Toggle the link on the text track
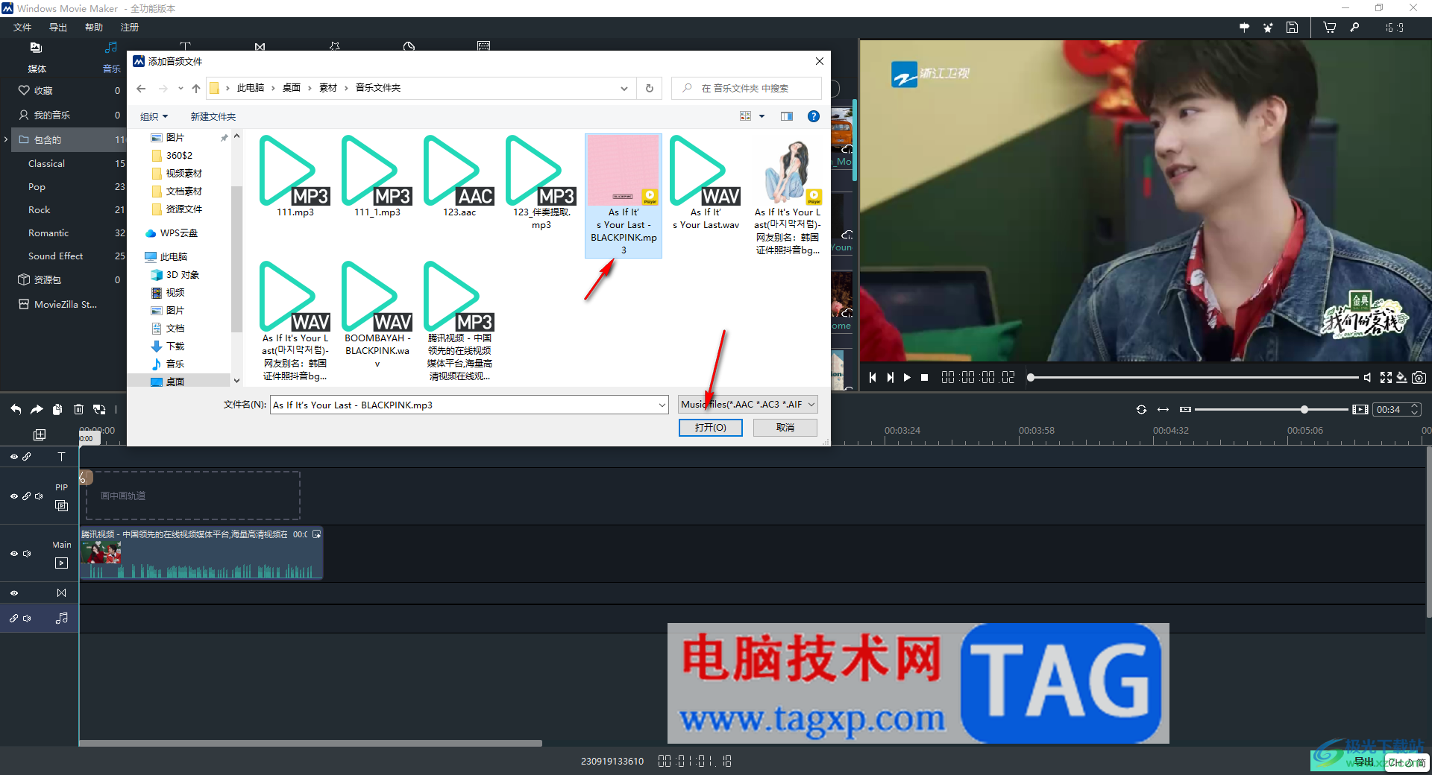The height and width of the screenshot is (775, 1432). [x=27, y=457]
